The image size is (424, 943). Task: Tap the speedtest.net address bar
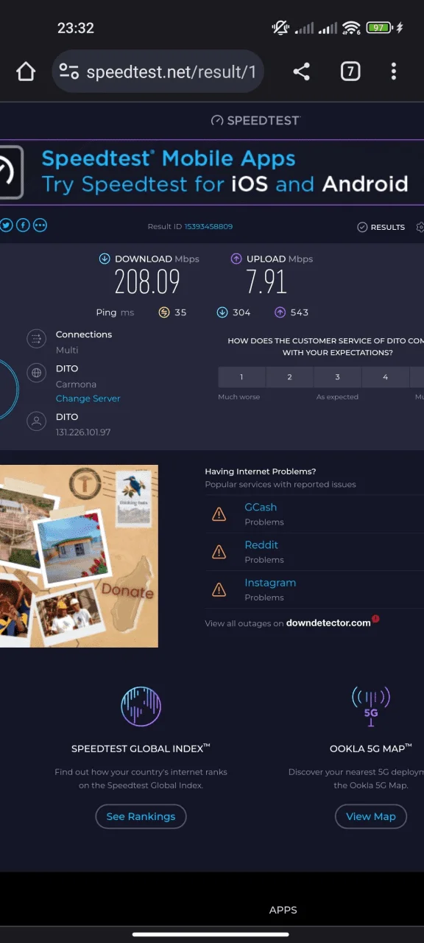[x=158, y=71]
